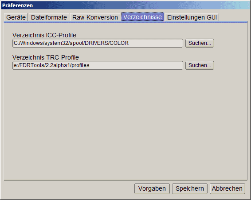The width and height of the screenshot is (251, 200).
Task: Click the active Verzeichnisse tab
Action: click(142, 17)
